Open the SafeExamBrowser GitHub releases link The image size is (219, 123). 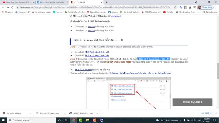tap(140, 73)
